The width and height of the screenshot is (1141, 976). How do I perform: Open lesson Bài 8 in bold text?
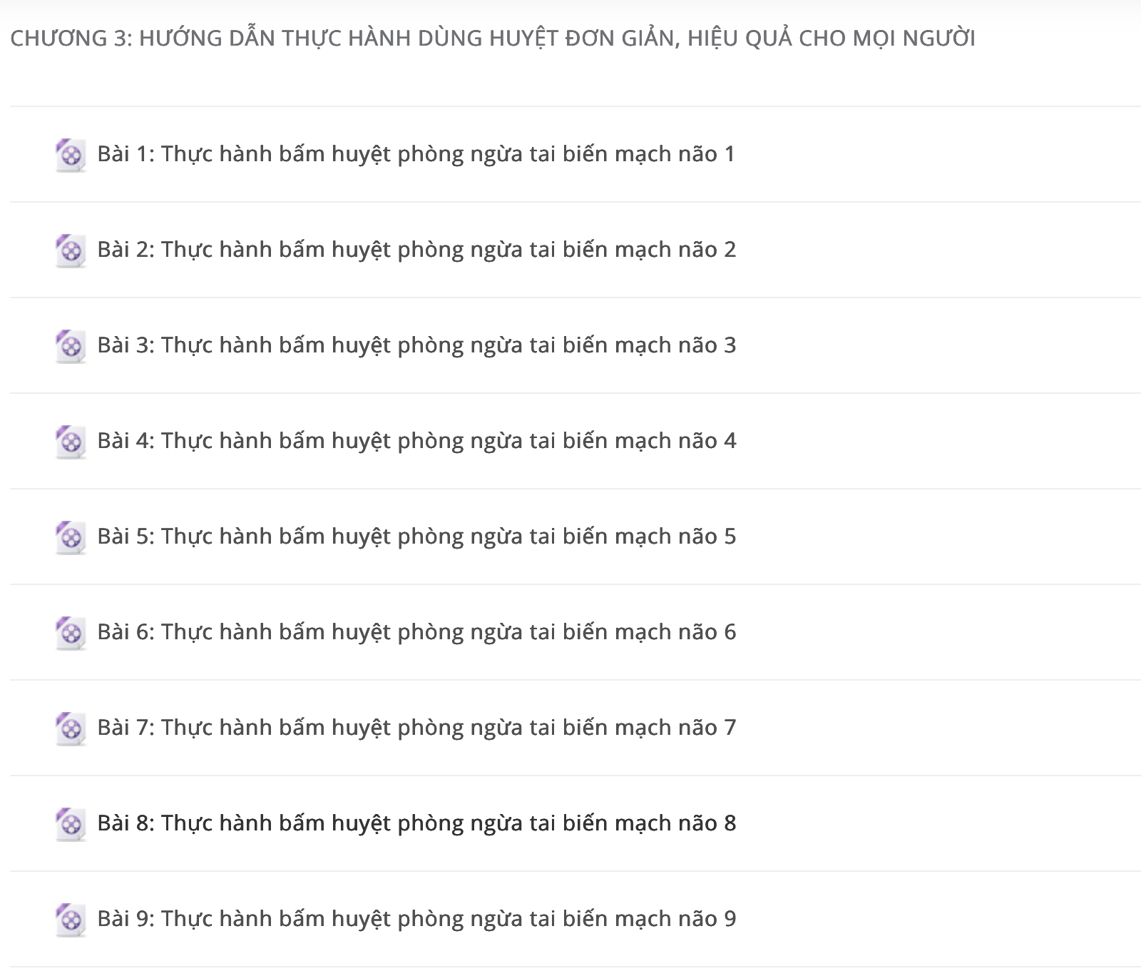[x=416, y=823]
